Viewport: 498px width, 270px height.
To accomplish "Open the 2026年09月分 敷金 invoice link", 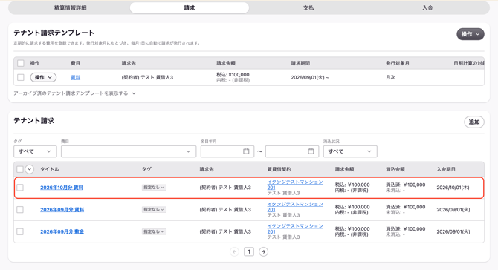I will click(x=62, y=231).
